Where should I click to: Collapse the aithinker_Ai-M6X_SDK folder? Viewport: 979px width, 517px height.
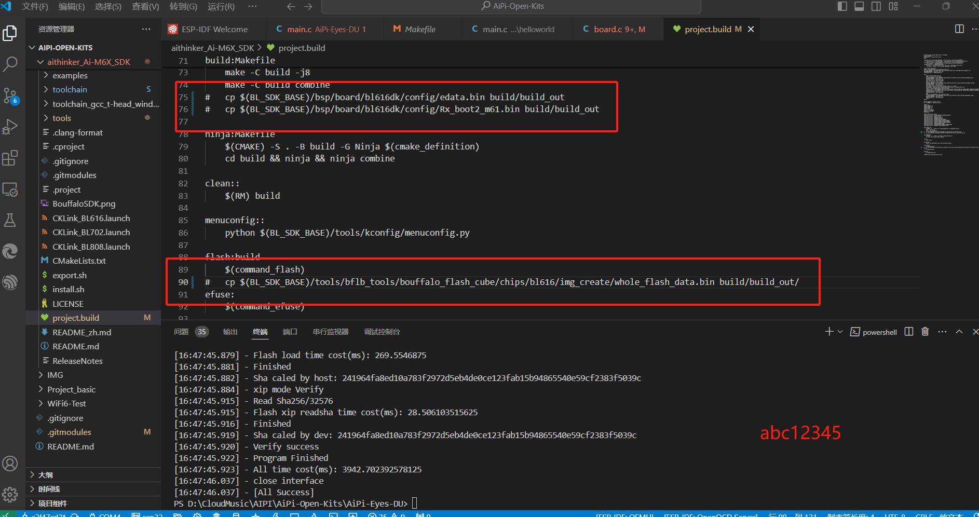40,62
